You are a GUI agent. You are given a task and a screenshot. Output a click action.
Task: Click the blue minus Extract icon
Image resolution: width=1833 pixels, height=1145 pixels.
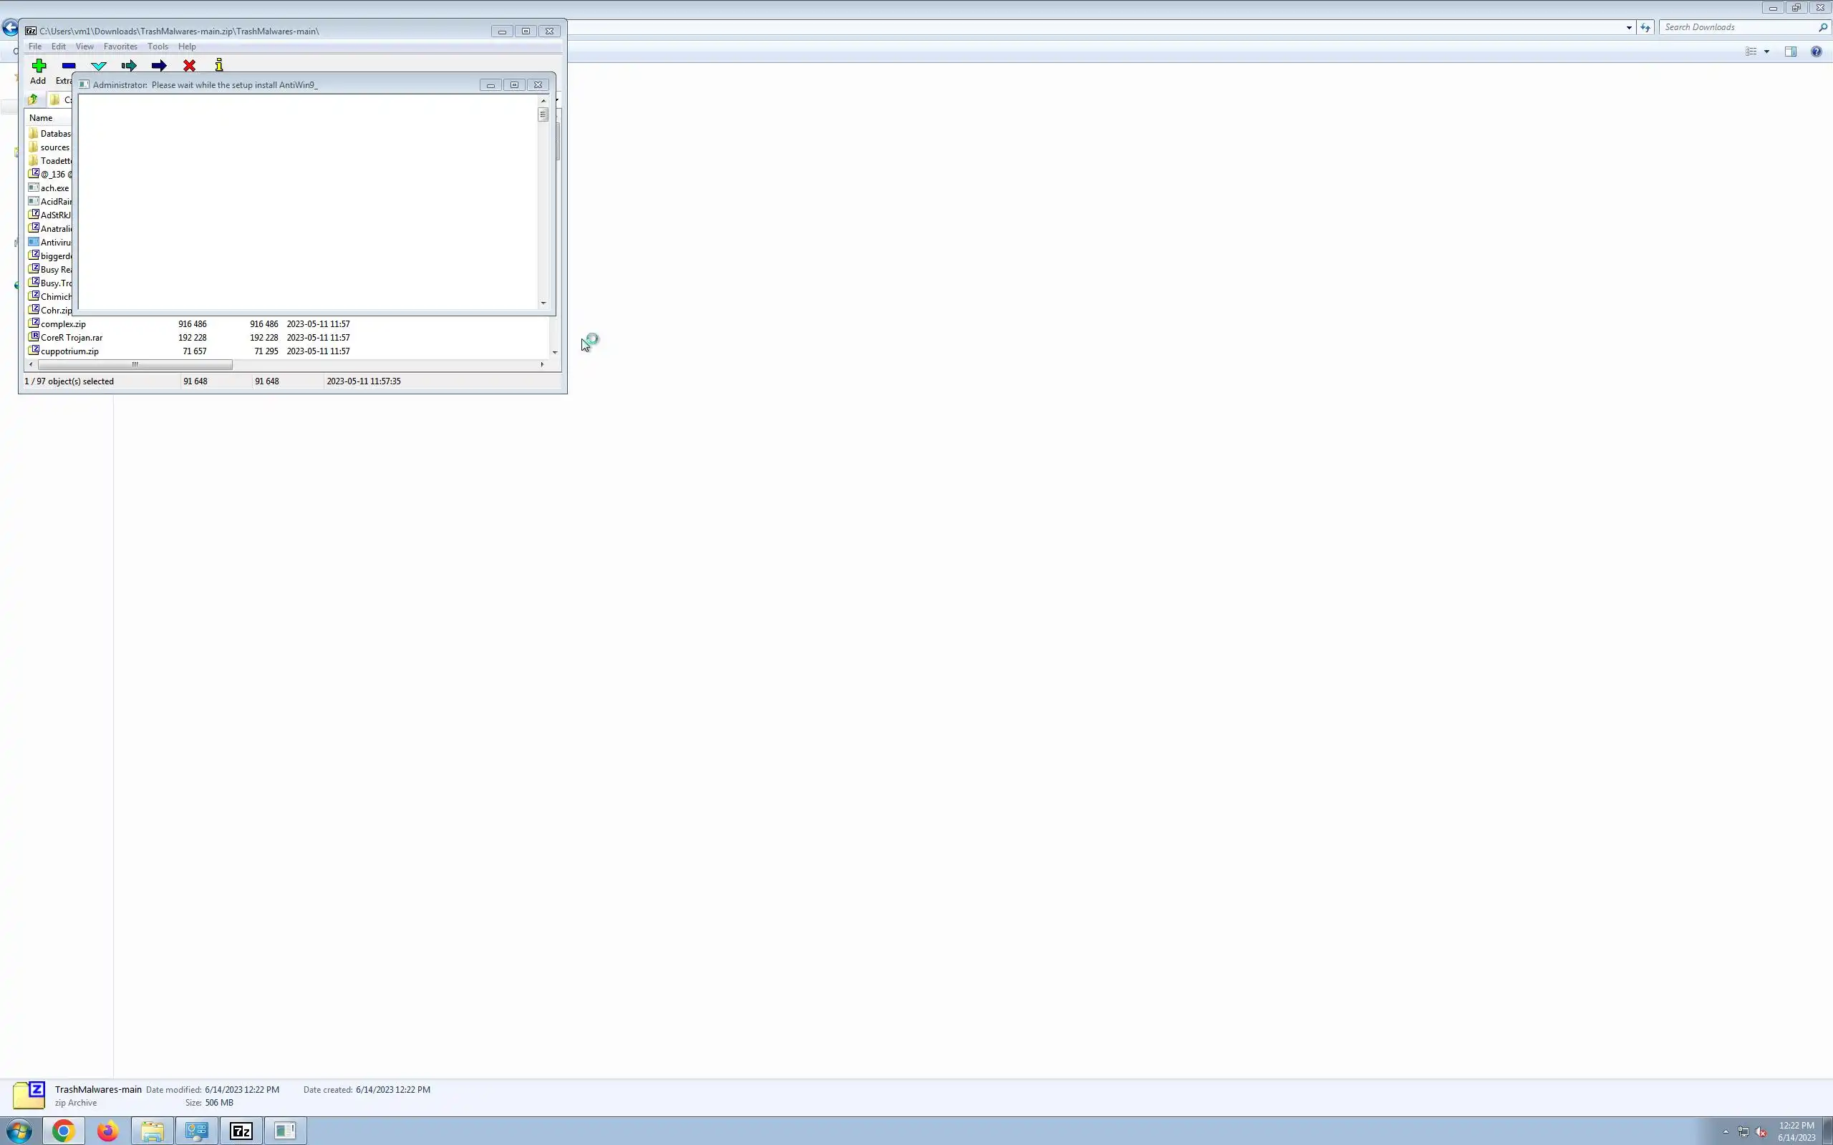click(x=69, y=66)
